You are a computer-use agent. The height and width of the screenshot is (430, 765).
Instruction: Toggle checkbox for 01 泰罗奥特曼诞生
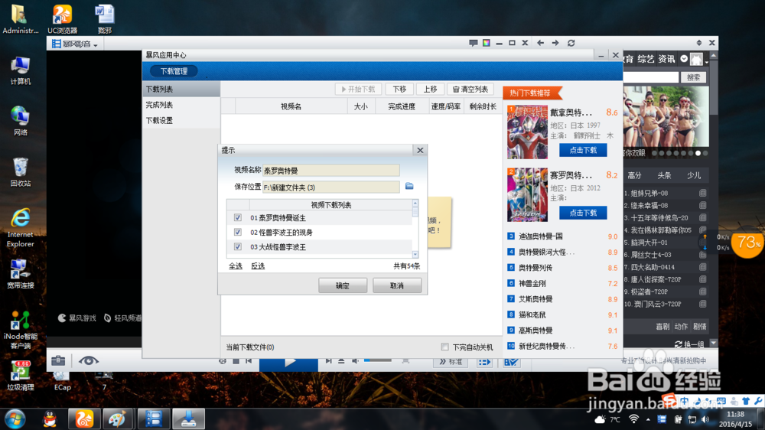point(238,218)
